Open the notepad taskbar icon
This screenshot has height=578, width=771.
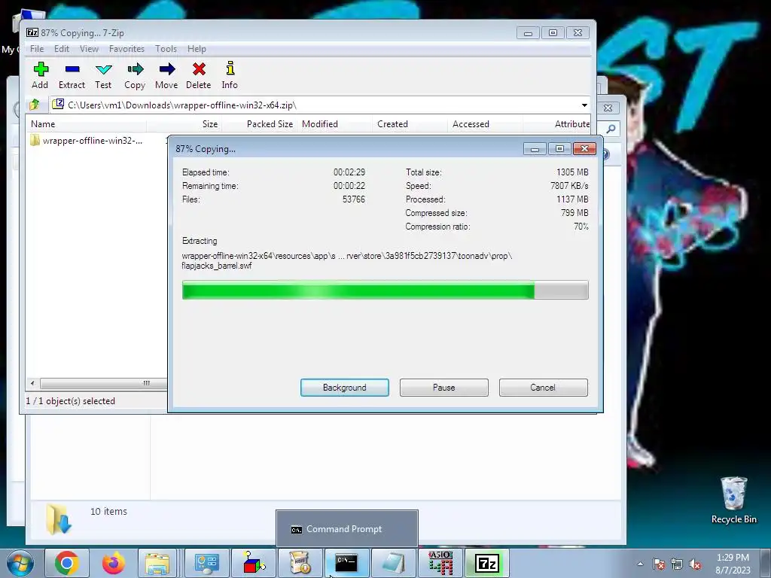393,563
